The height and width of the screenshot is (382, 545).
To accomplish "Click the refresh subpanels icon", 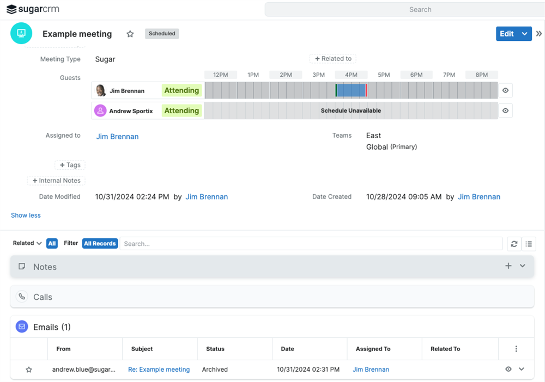I will tap(514, 244).
